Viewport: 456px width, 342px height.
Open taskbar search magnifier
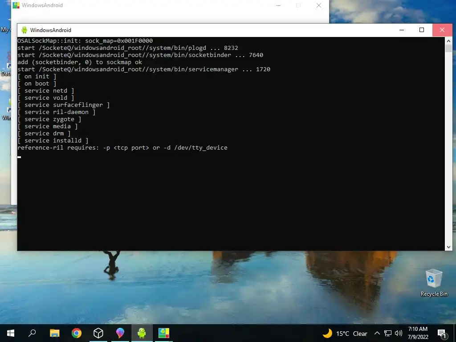click(32, 333)
